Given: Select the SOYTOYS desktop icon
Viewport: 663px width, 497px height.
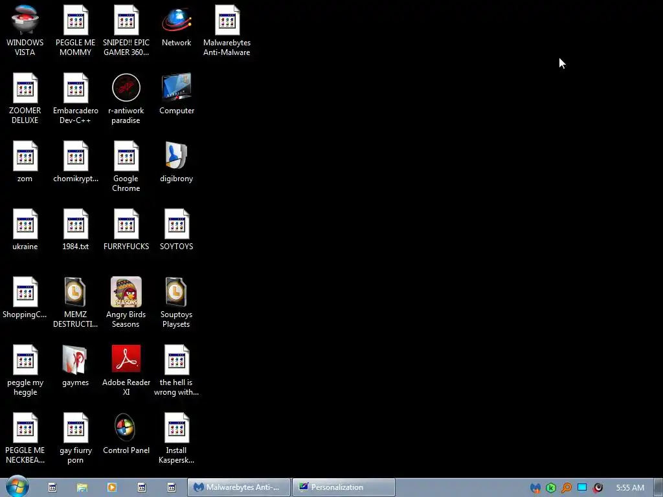Looking at the screenshot, I should point(176,230).
